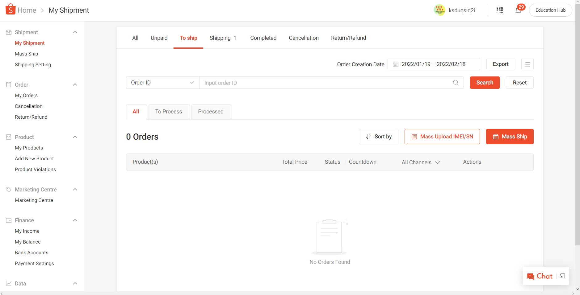Click the sort icon on the Sort by button
580x295 pixels.
click(x=368, y=136)
